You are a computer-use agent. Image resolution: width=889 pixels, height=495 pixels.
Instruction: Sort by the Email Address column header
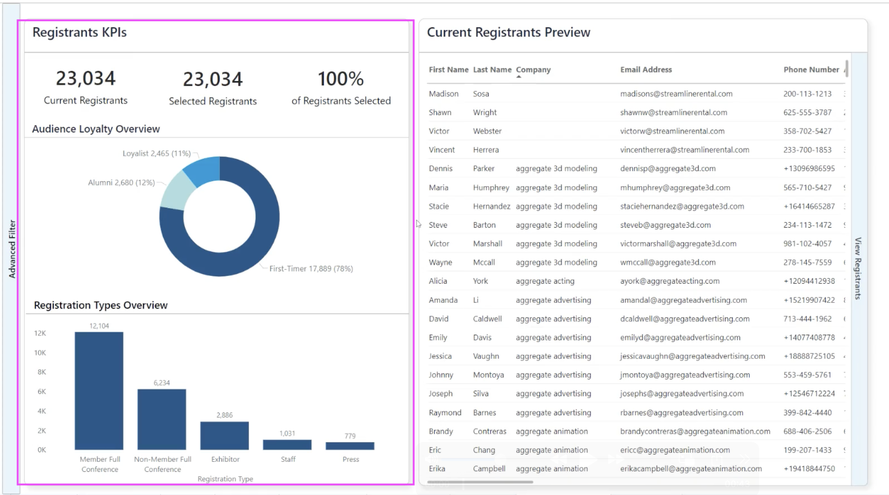click(646, 70)
